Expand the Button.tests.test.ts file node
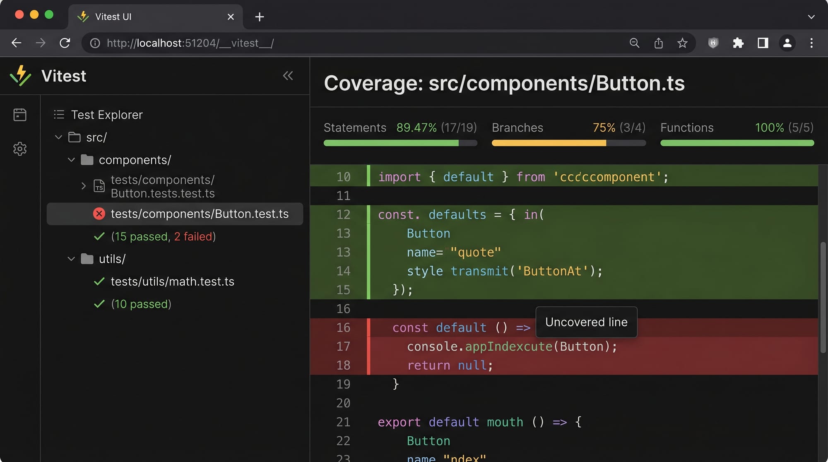 pos(83,186)
